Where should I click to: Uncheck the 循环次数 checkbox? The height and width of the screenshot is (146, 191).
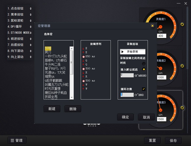pyautogui.click(x=144, y=89)
